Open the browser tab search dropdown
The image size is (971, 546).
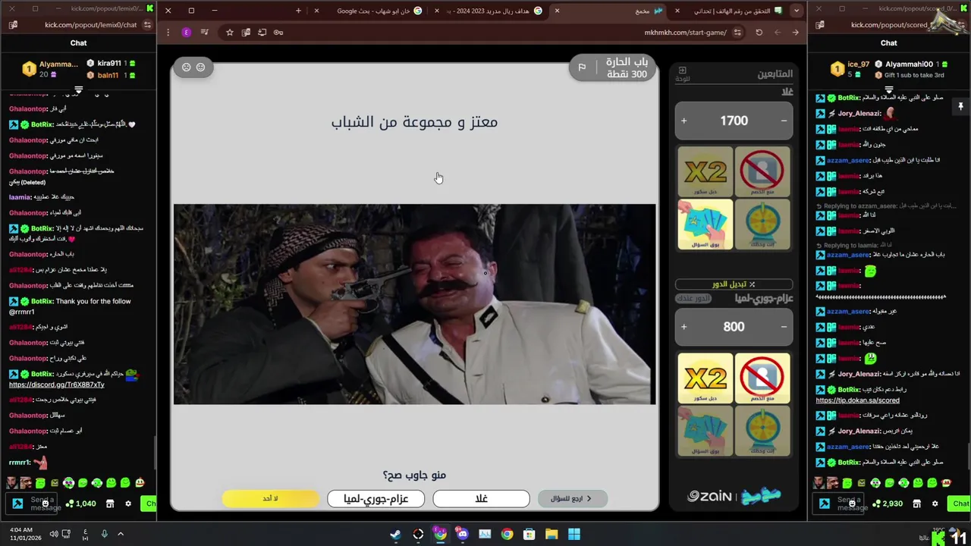point(796,11)
